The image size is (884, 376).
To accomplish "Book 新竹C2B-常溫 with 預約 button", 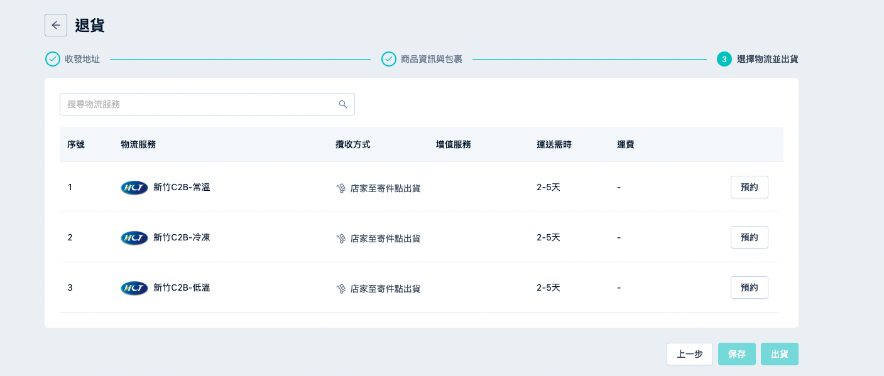I will 750,187.
